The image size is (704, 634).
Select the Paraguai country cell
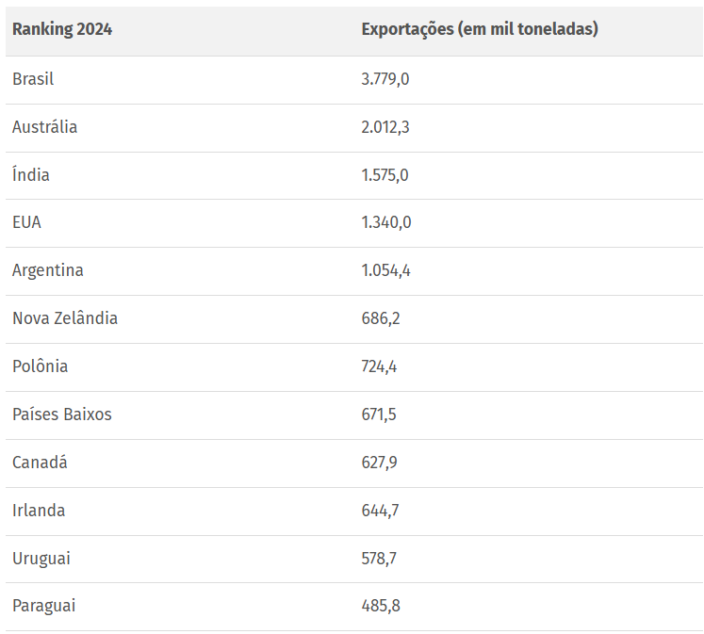click(43, 606)
